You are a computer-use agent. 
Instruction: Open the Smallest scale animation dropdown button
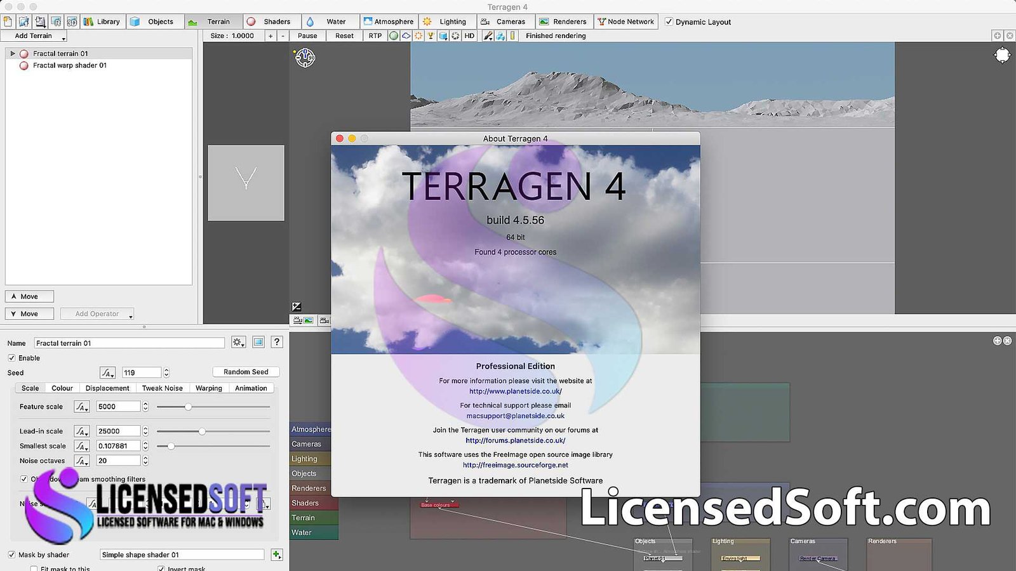coord(82,446)
